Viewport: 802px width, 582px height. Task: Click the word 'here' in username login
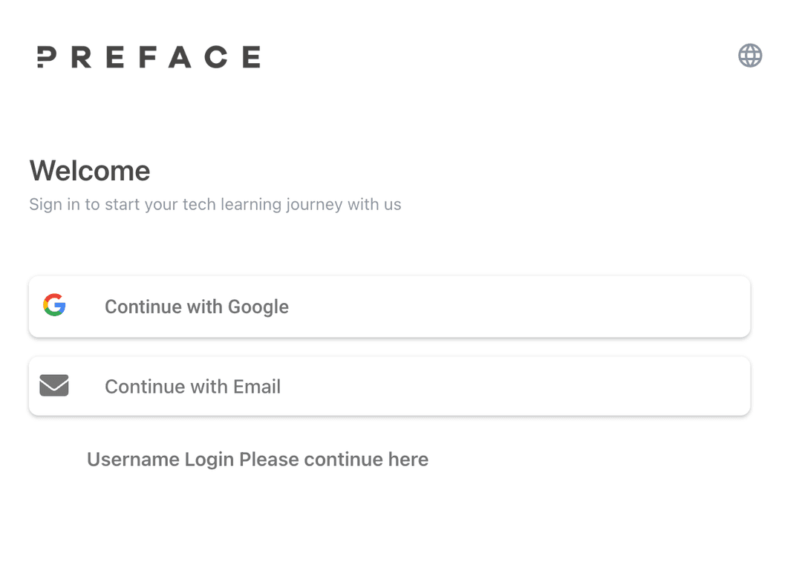pos(408,460)
